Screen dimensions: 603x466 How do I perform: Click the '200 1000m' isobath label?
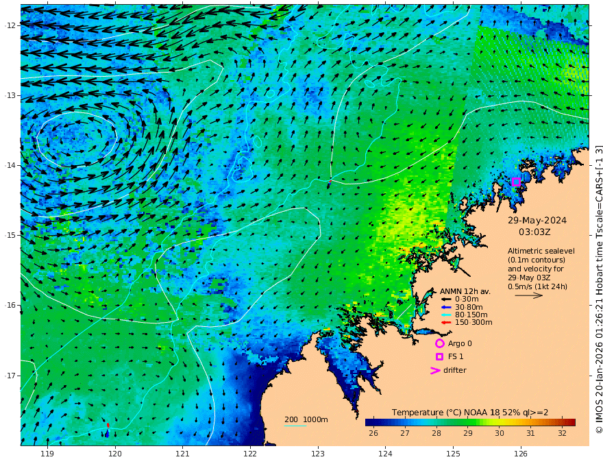click(306, 419)
